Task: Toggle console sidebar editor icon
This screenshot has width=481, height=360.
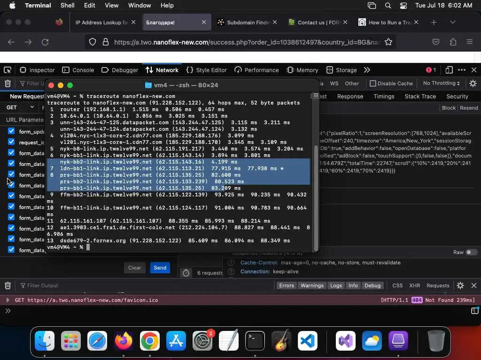Action: 474,311
